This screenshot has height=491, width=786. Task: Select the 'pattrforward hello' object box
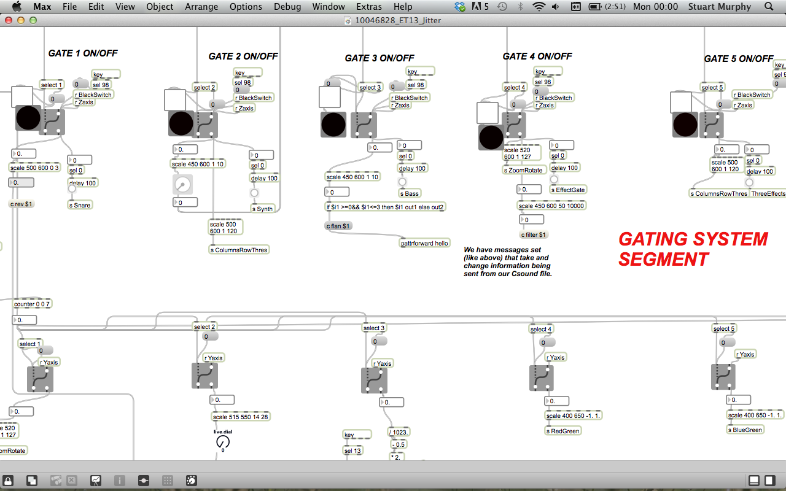(x=425, y=243)
